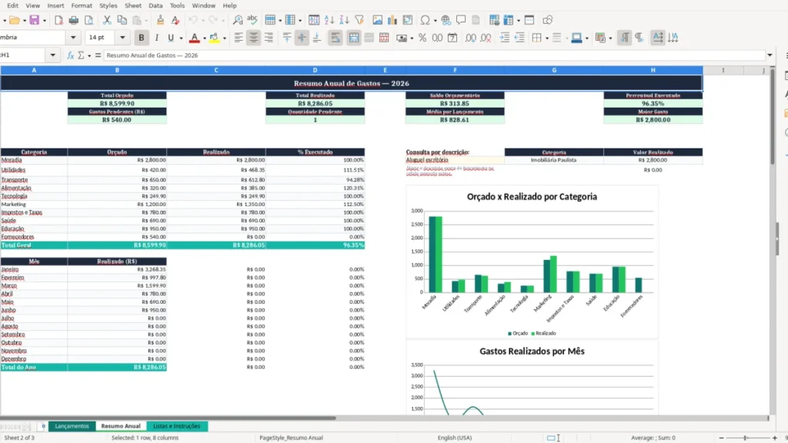The width and height of the screenshot is (788, 443).
Task: Switch to Listas e Instruções sheet tab
Action: coord(176,426)
